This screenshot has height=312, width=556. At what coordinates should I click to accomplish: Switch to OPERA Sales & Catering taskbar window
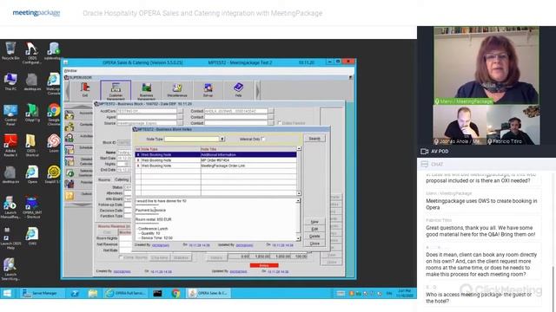[x=208, y=293]
